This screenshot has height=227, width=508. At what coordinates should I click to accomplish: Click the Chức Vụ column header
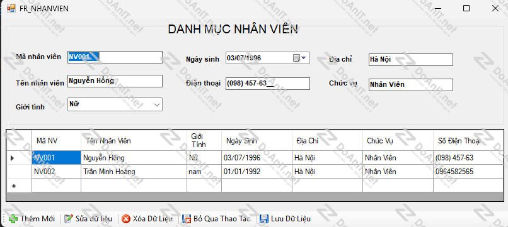pos(398,140)
